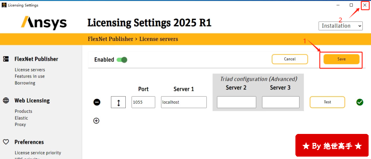The height and width of the screenshot is (159, 371).
Task: Open Elastic under Web Licensing
Action: [21, 118]
